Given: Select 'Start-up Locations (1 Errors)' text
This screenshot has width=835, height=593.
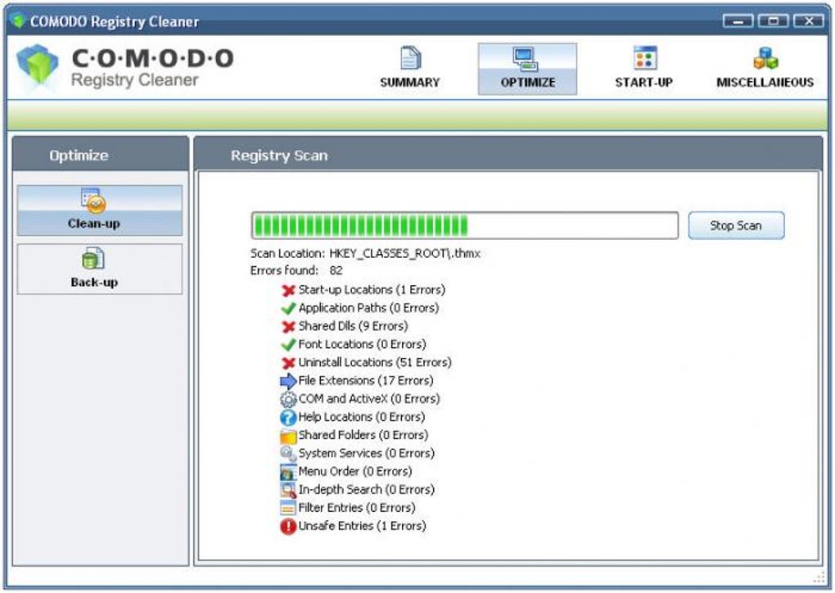Looking at the screenshot, I should 372,290.
